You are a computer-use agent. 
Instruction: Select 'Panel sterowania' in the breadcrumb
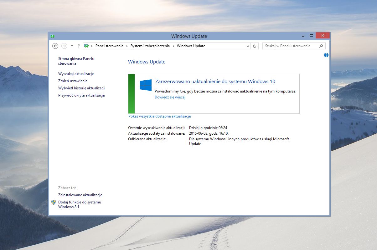click(x=109, y=46)
